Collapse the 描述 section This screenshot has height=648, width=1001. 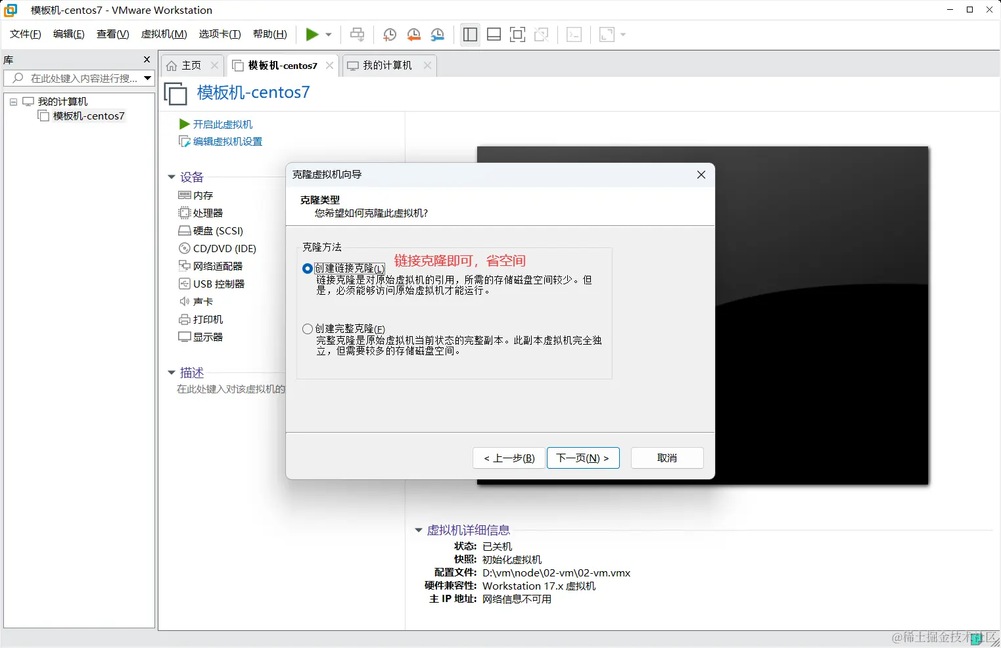coord(172,373)
